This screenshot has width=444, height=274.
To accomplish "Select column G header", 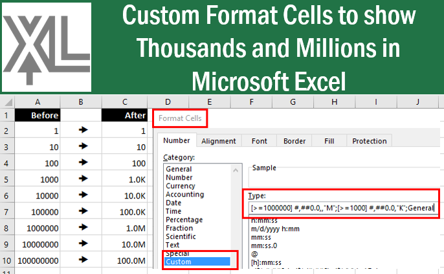I will pyautogui.click(x=293, y=102).
